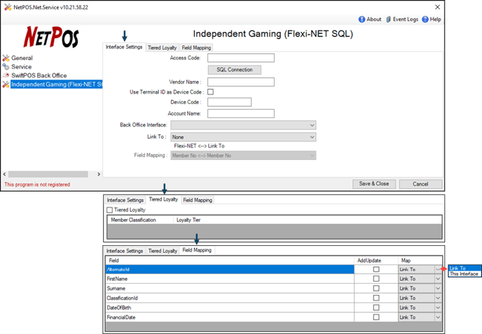Open the Back Office Interface dropdown
Viewport: 482px width, 334px height.
click(x=243, y=125)
